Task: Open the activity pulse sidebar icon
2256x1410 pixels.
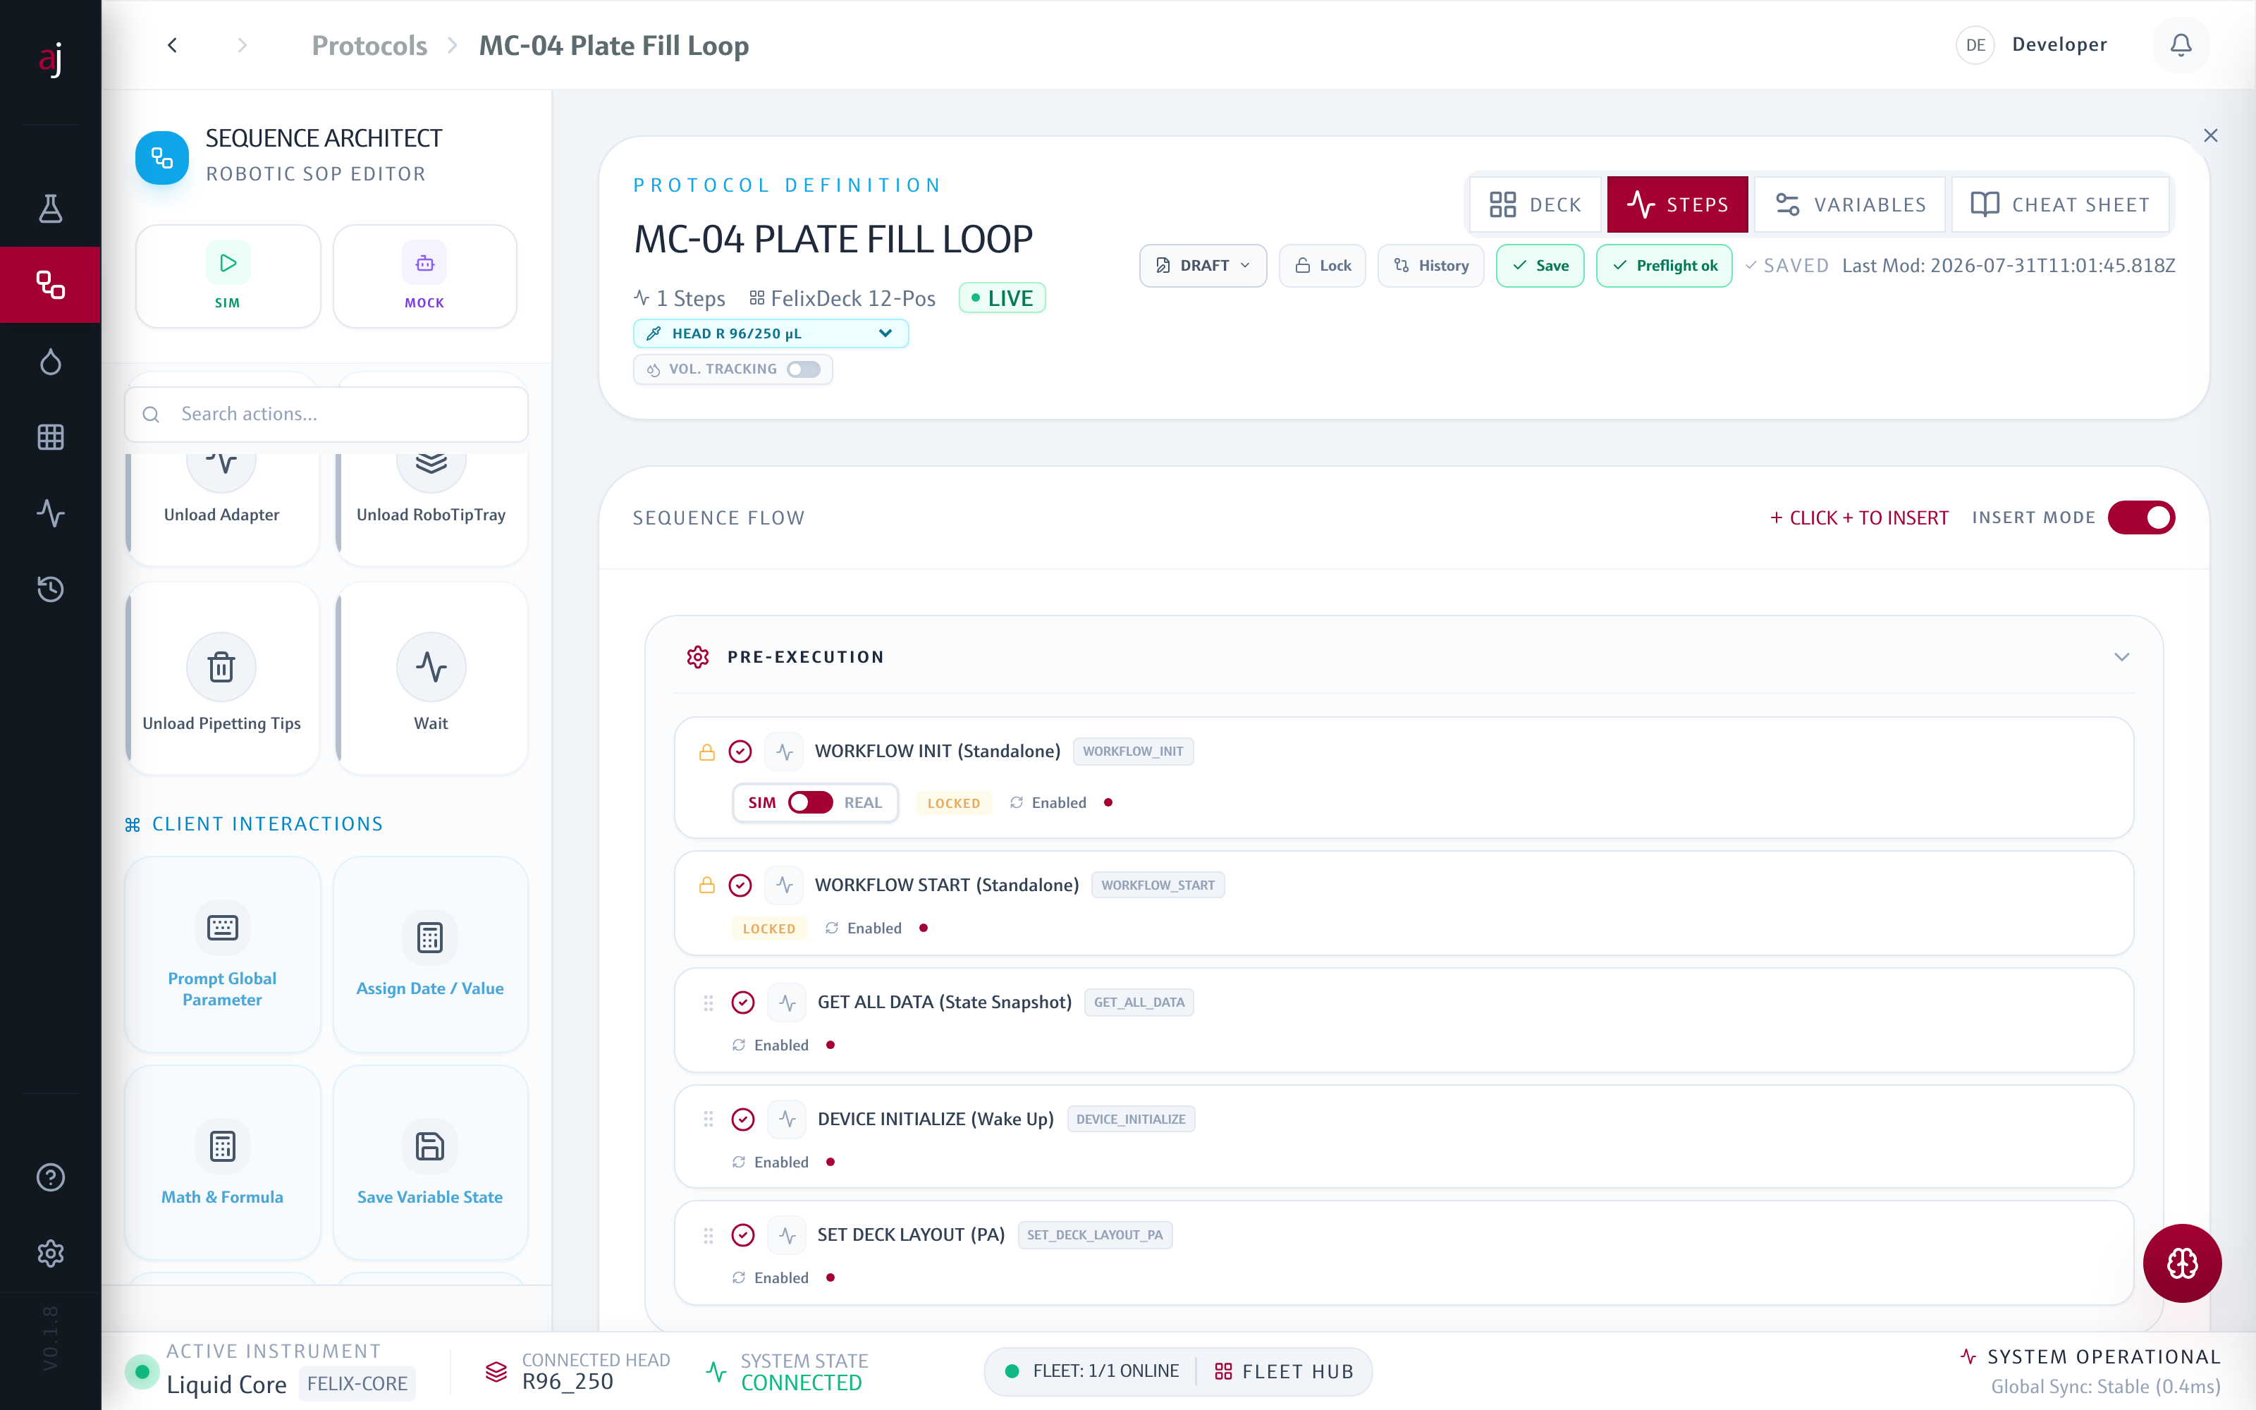Action: point(50,513)
